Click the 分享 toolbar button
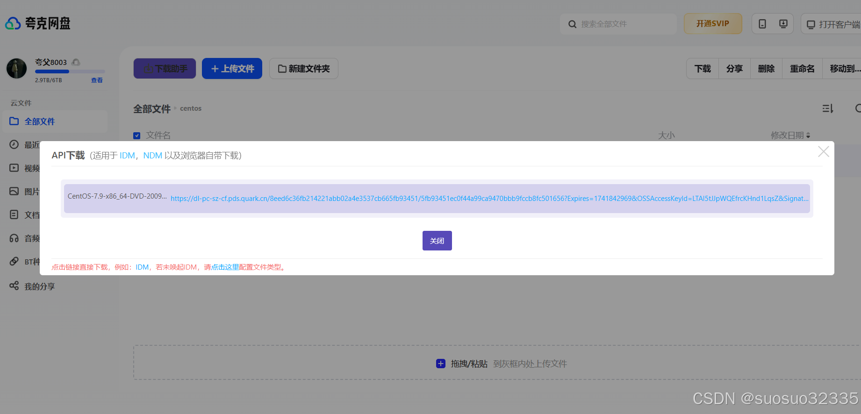 [x=734, y=69]
